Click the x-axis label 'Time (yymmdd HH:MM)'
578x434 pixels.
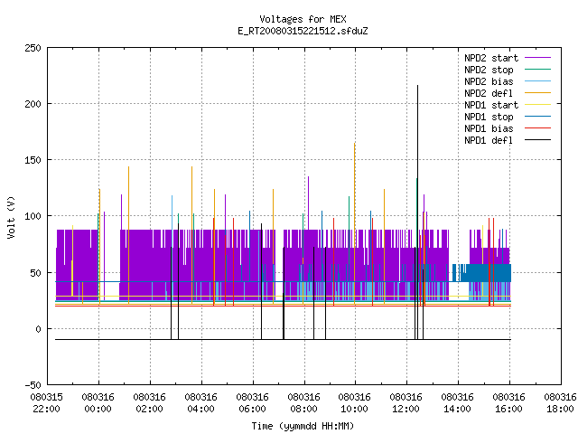click(303, 426)
